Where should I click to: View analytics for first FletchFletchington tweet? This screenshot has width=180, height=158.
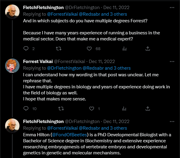point(124,49)
